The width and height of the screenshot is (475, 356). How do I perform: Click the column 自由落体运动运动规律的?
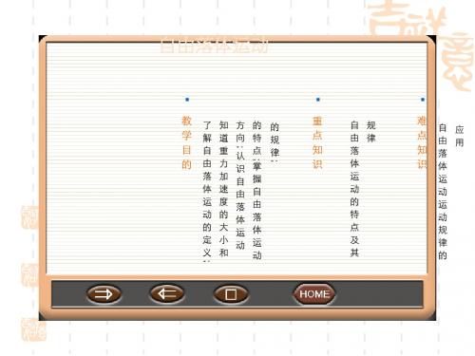443,192
